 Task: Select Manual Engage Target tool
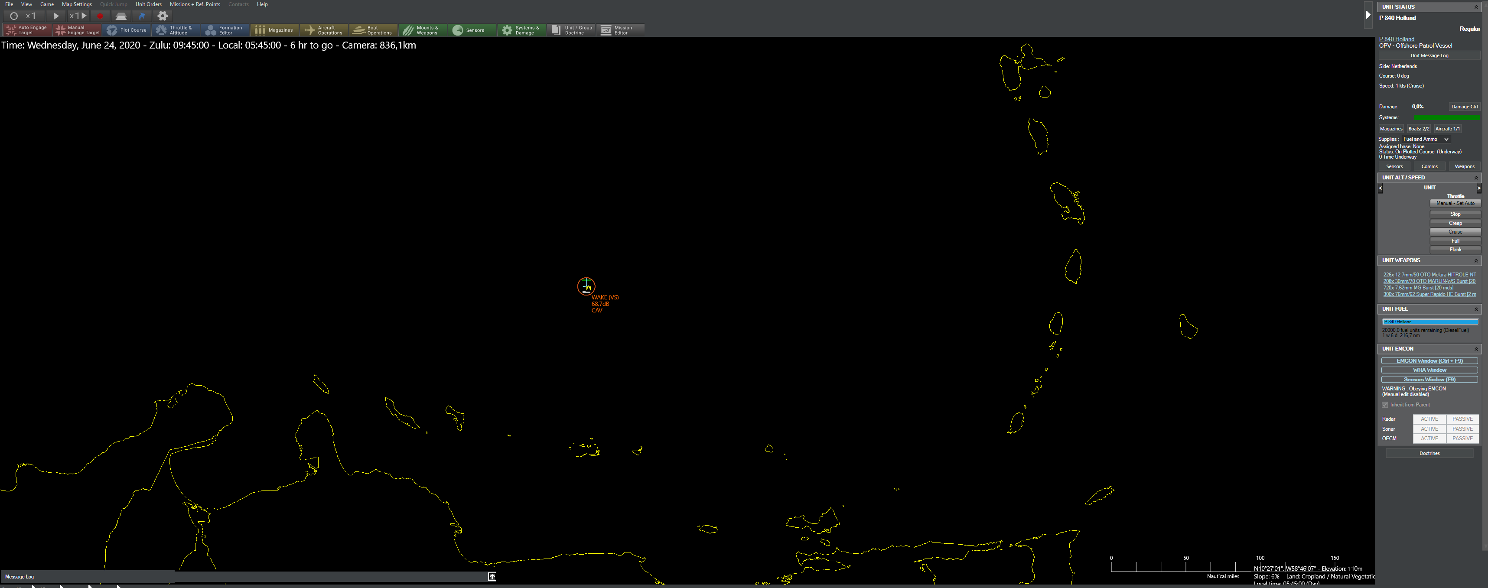[x=78, y=30]
